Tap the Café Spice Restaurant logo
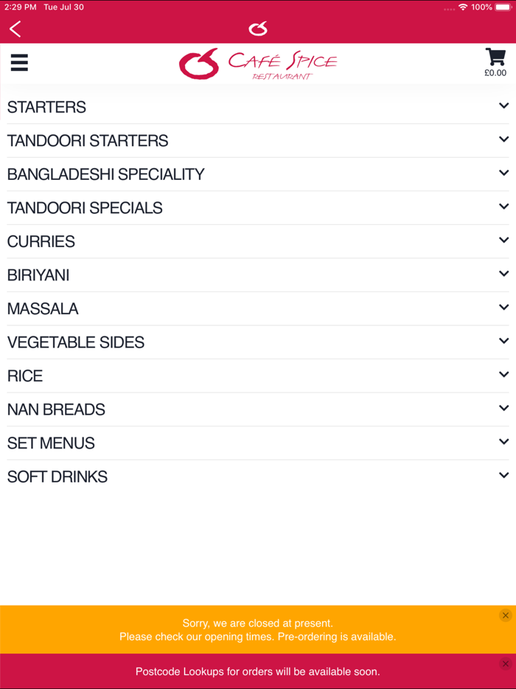Image resolution: width=516 pixels, height=689 pixels. 257,64
